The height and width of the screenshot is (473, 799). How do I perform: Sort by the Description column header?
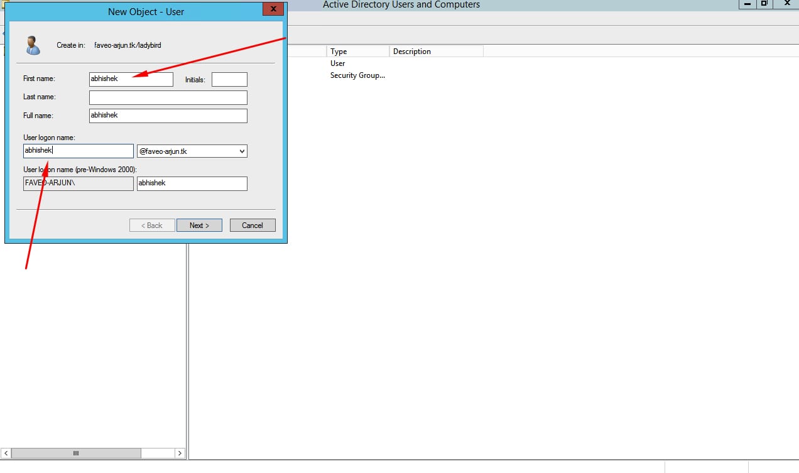pyautogui.click(x=436, y=52)
